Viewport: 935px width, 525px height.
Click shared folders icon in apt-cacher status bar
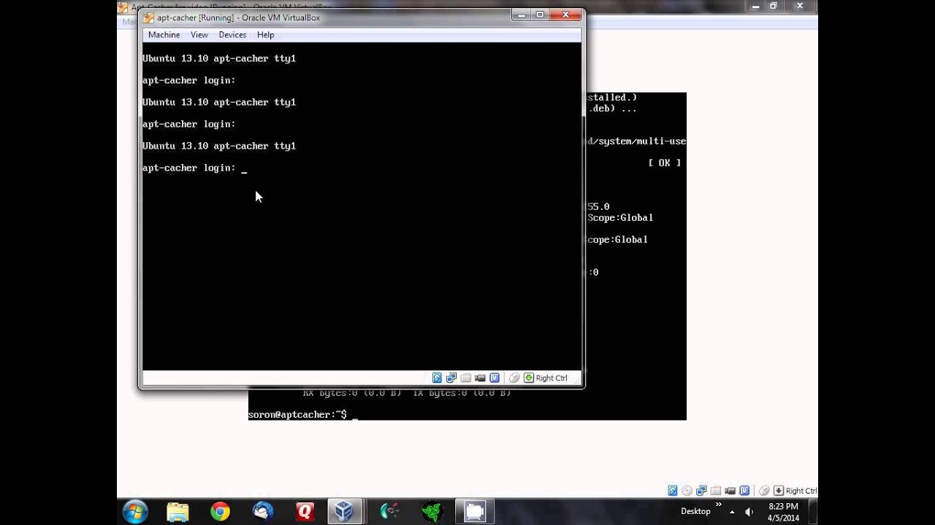(x=466, y=378)
